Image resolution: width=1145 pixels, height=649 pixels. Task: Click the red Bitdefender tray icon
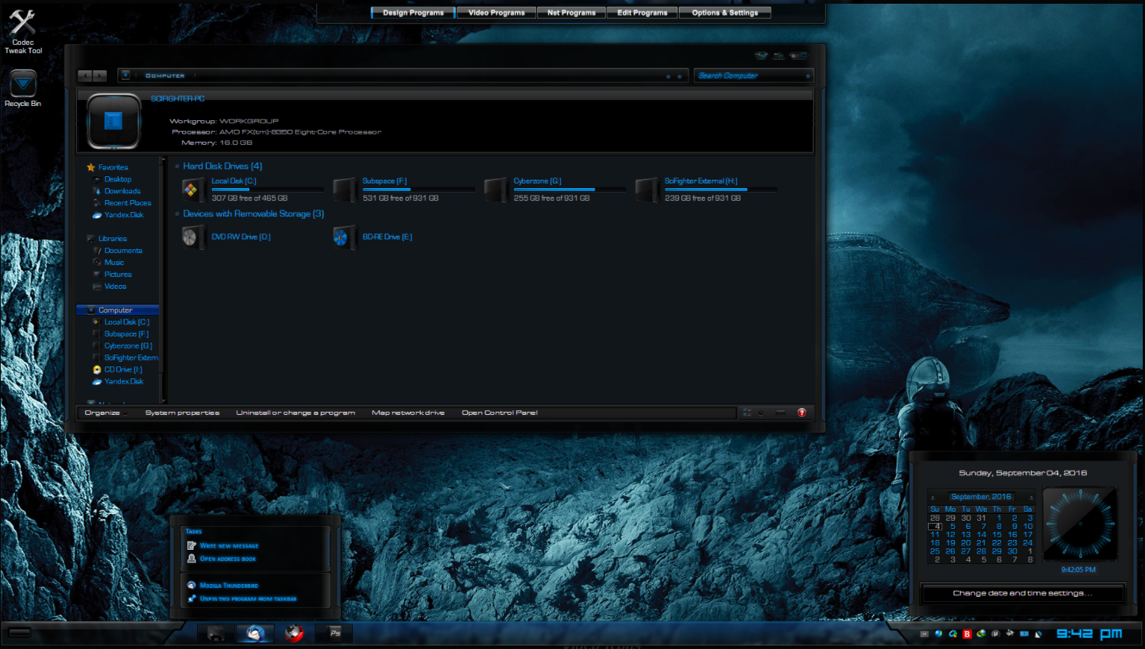tap(967, 634)
